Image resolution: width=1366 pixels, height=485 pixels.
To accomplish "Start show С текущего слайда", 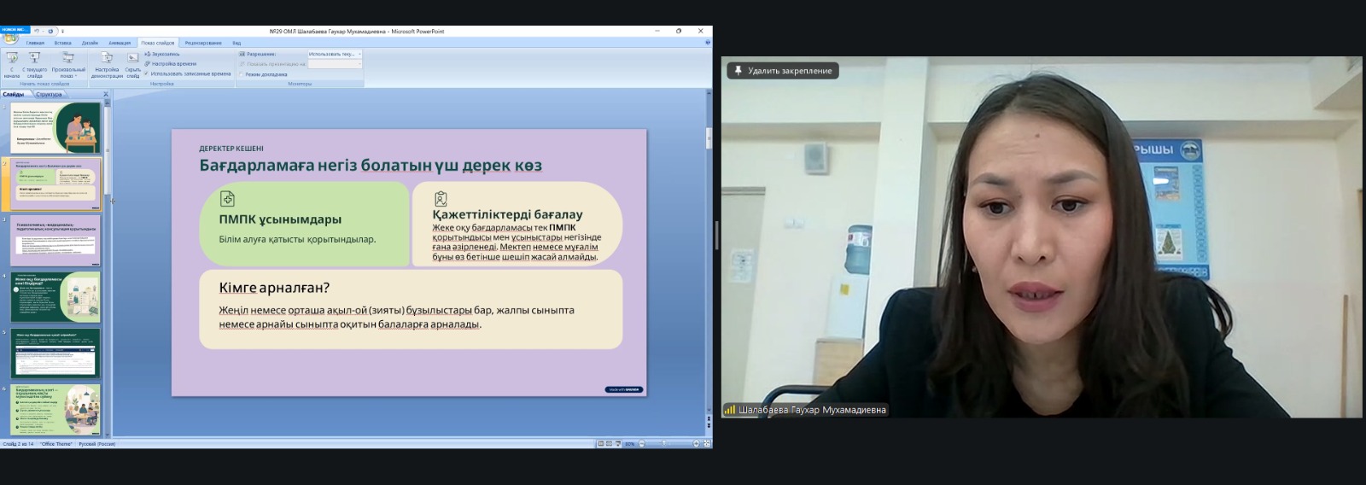I will pyautogui.click(x=34, y=65).
